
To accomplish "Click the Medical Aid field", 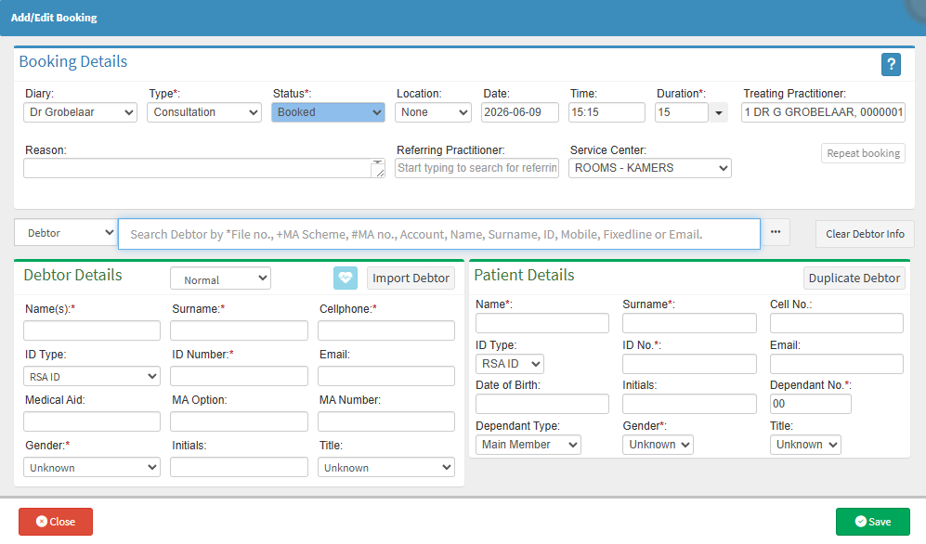I will (92, 421).
